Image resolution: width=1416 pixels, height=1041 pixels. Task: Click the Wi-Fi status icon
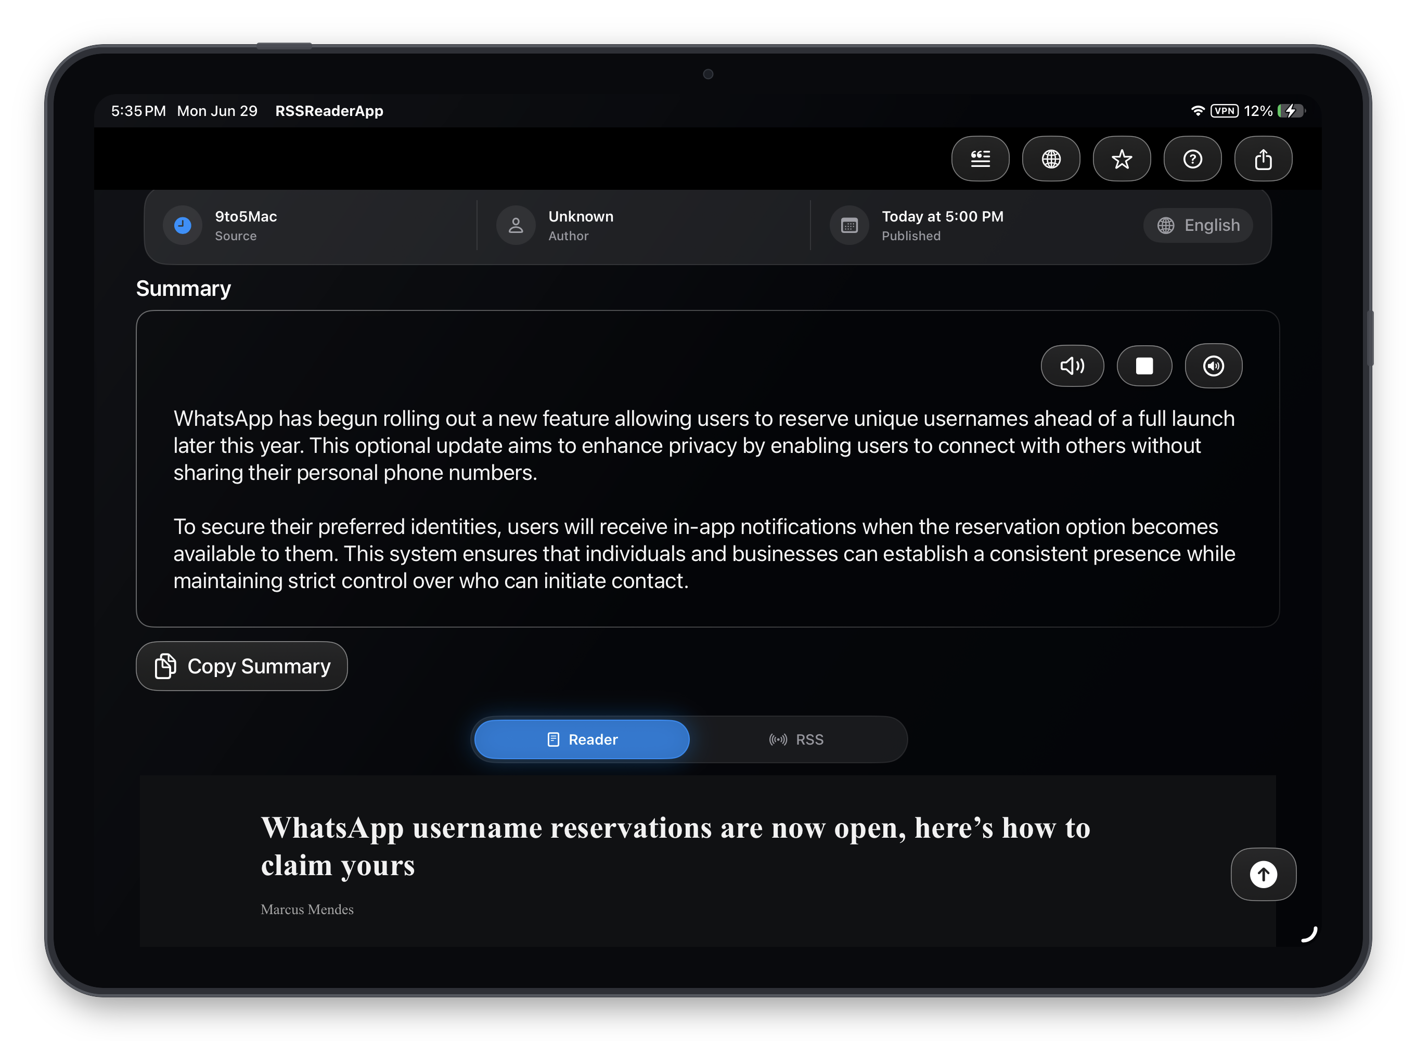point(1197,111)
